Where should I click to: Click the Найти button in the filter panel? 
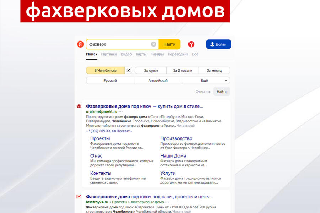222,91
